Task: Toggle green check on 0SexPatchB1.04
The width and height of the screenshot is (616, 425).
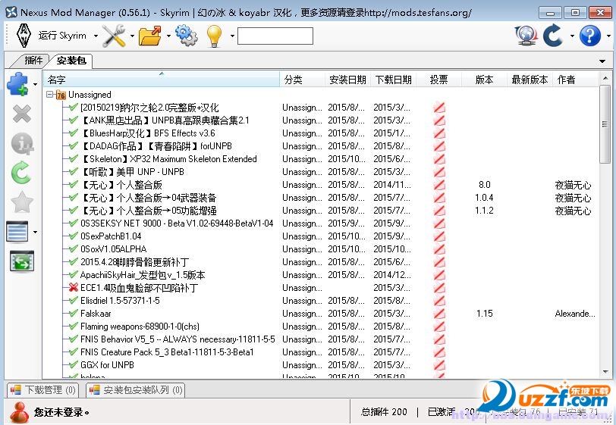Action: pyautogui.click(x=73, y=236)
